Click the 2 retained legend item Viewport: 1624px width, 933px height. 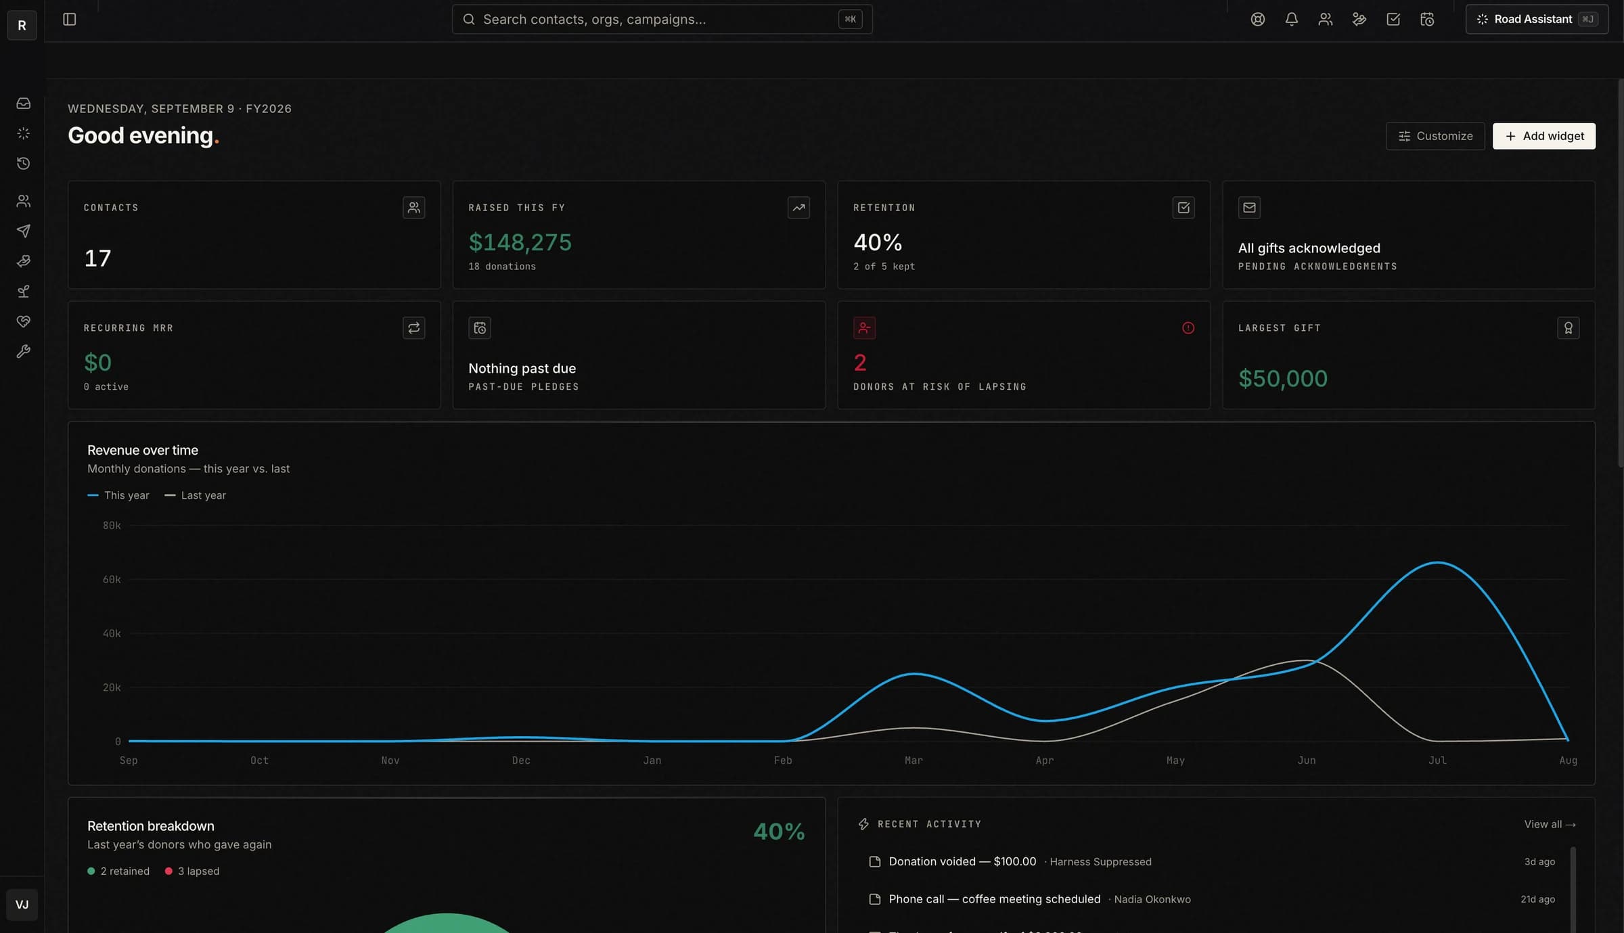tap(118, 871)
